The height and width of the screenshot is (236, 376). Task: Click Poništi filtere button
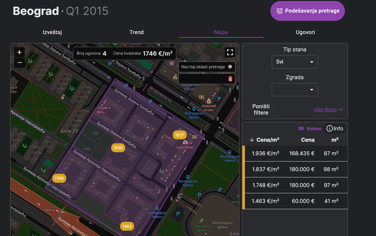point(261,110)
